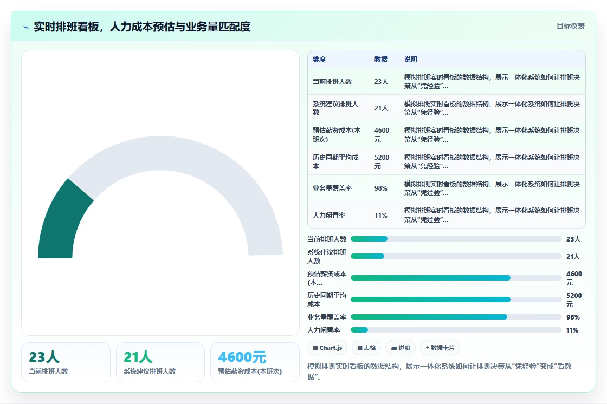The image size is (607, 404).
Task: Click the 5200元 value beside the progress bar
Action: point(574,299)
